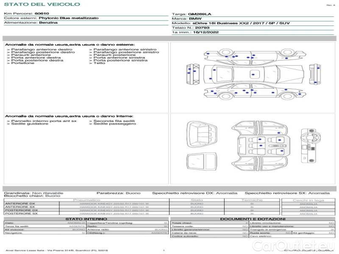Image resolution: width=339 pixels, height=254 pixels.
Task: Click the 'Kit gonfiaggio' cell
Action: point(314,233)
